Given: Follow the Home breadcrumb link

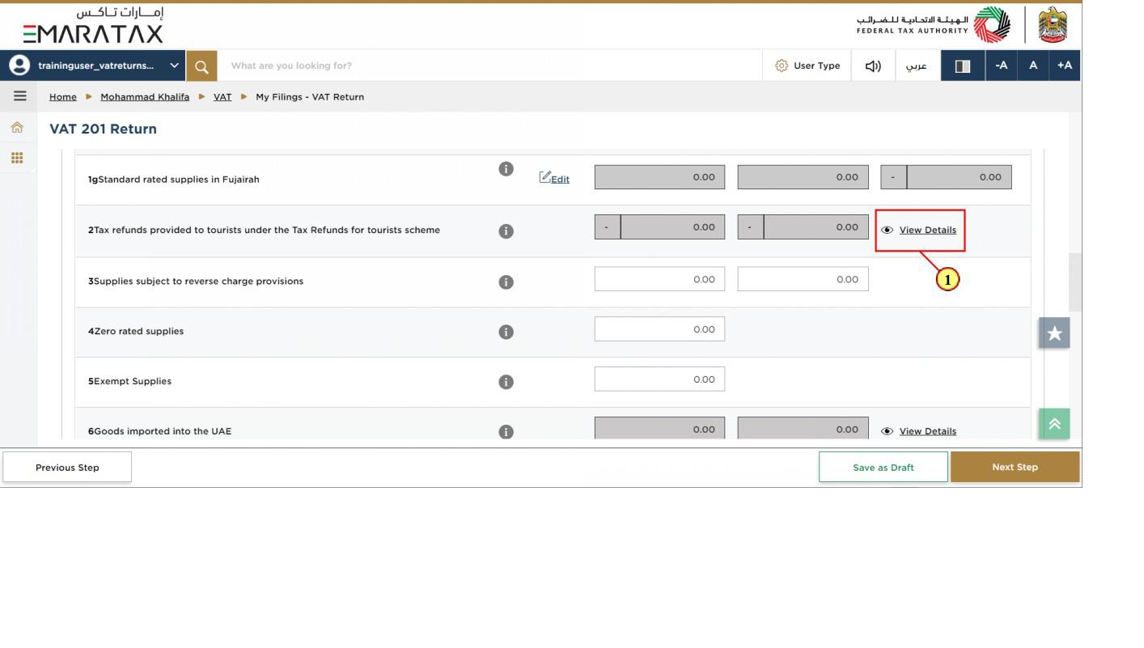Looking at the screenshot, I should [x=63, y=97].
